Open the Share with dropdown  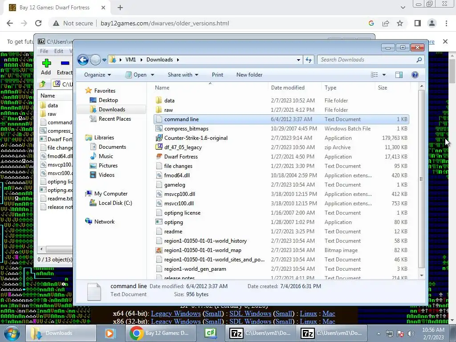pyautogui.click(x=183, y=75)
